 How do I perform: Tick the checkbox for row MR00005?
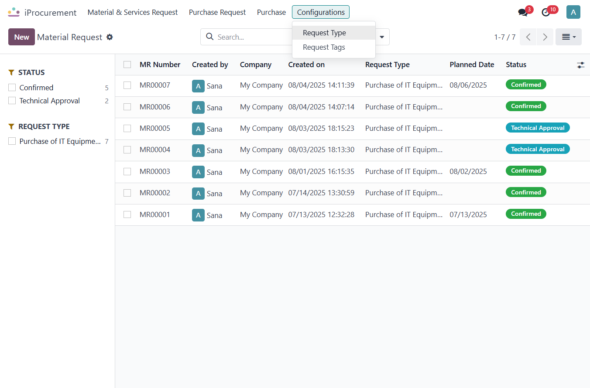127,128
